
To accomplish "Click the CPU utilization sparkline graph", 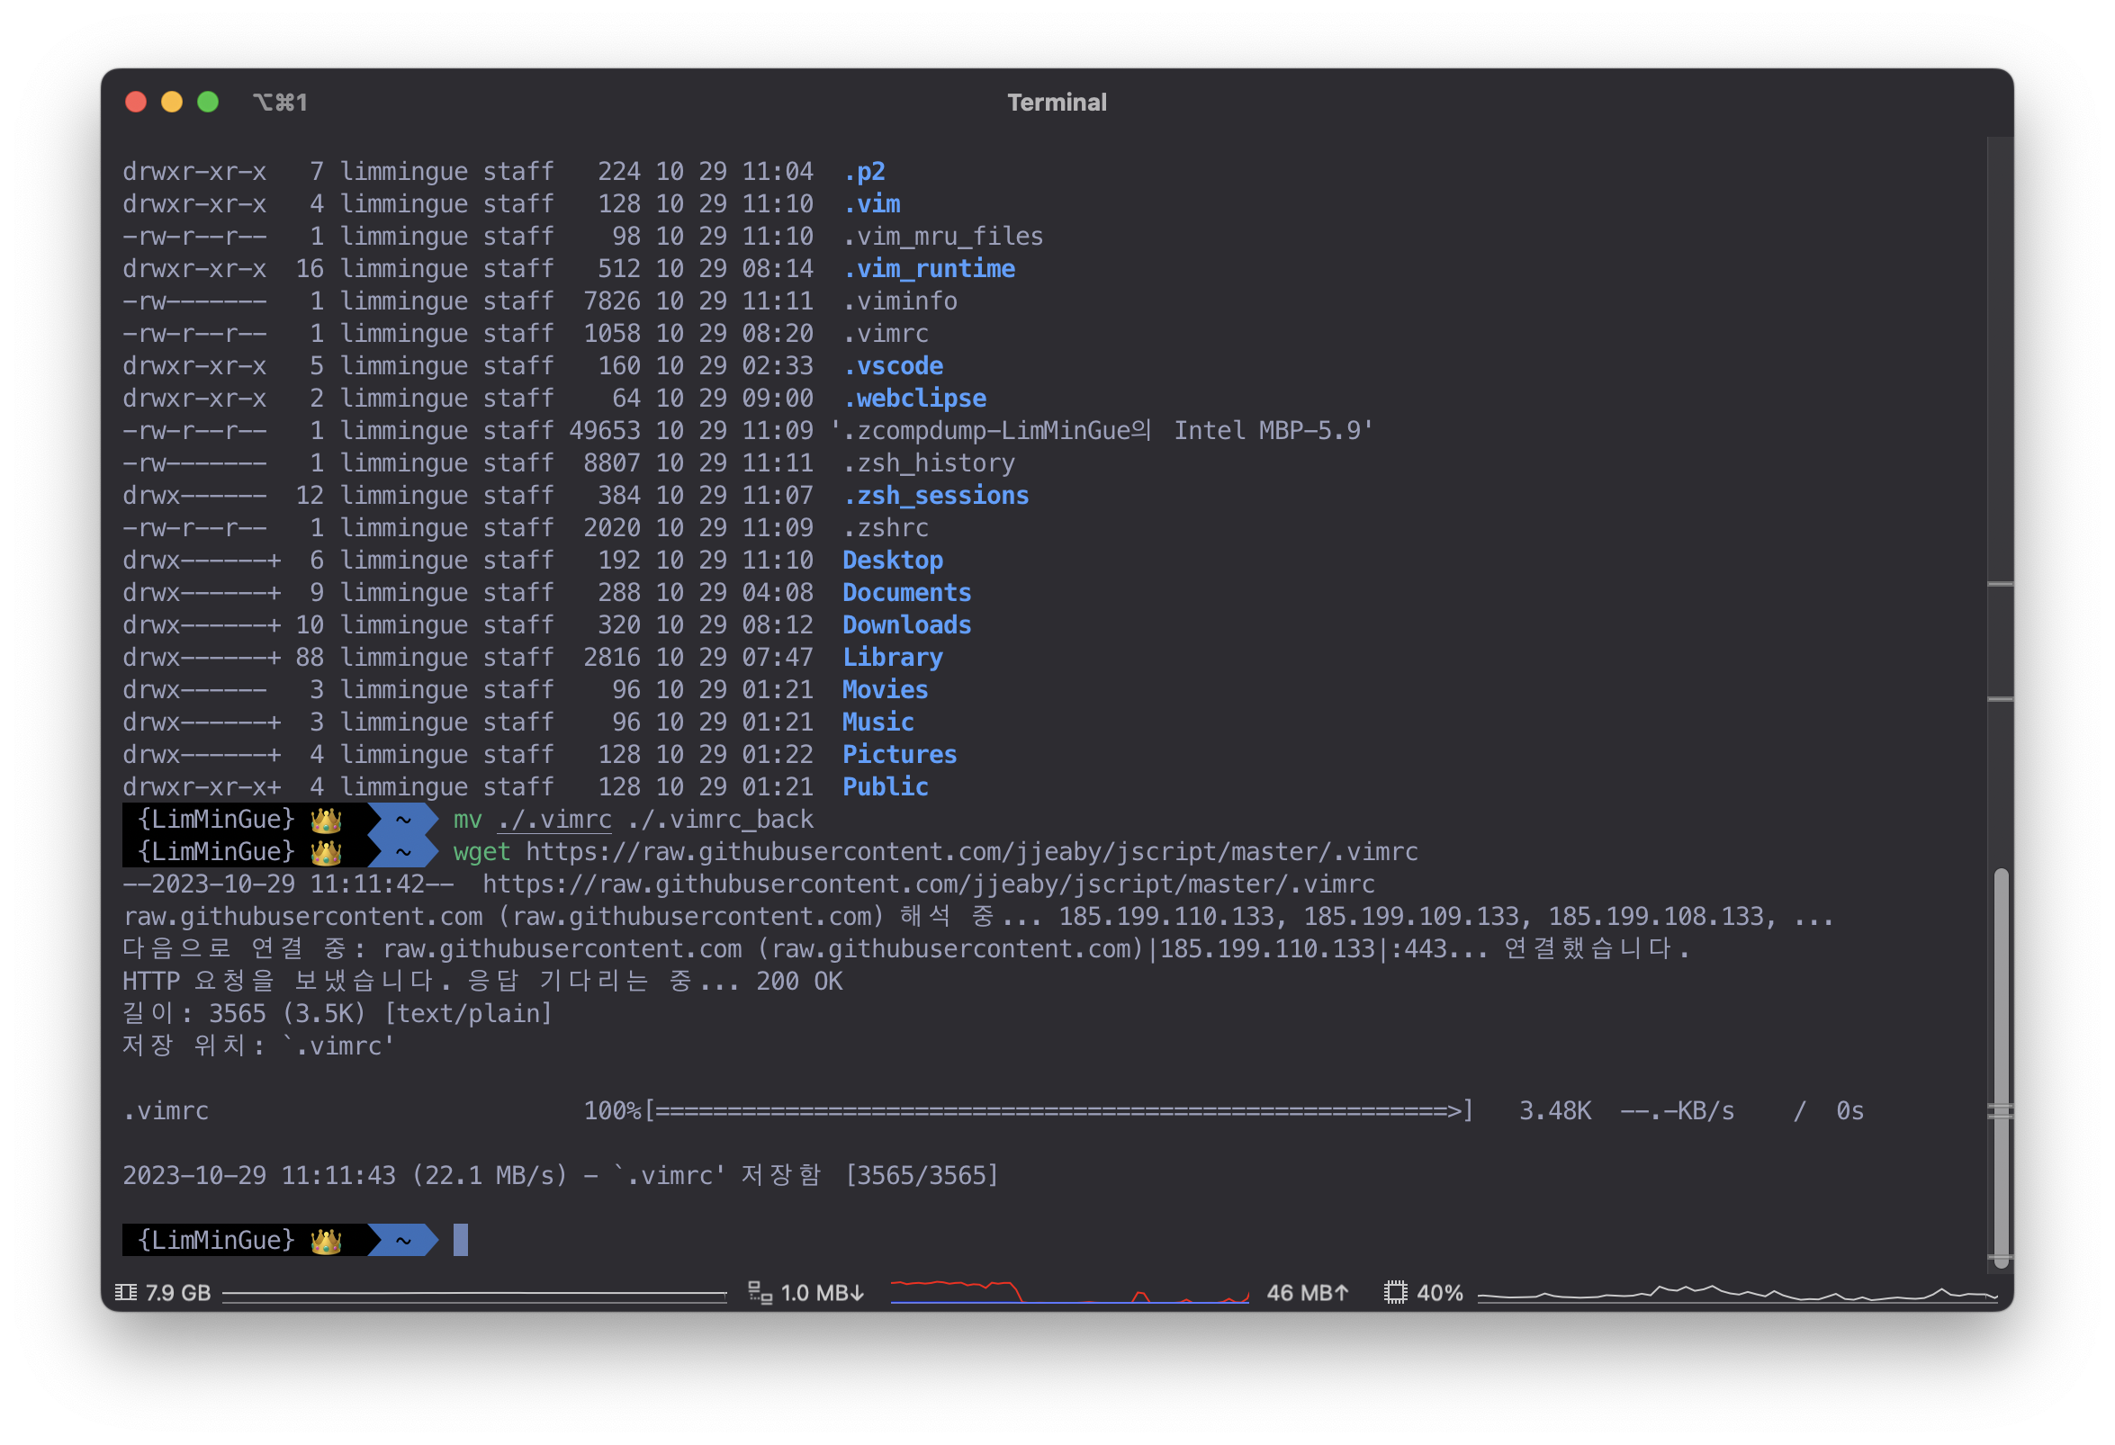I will 1736,1292.
